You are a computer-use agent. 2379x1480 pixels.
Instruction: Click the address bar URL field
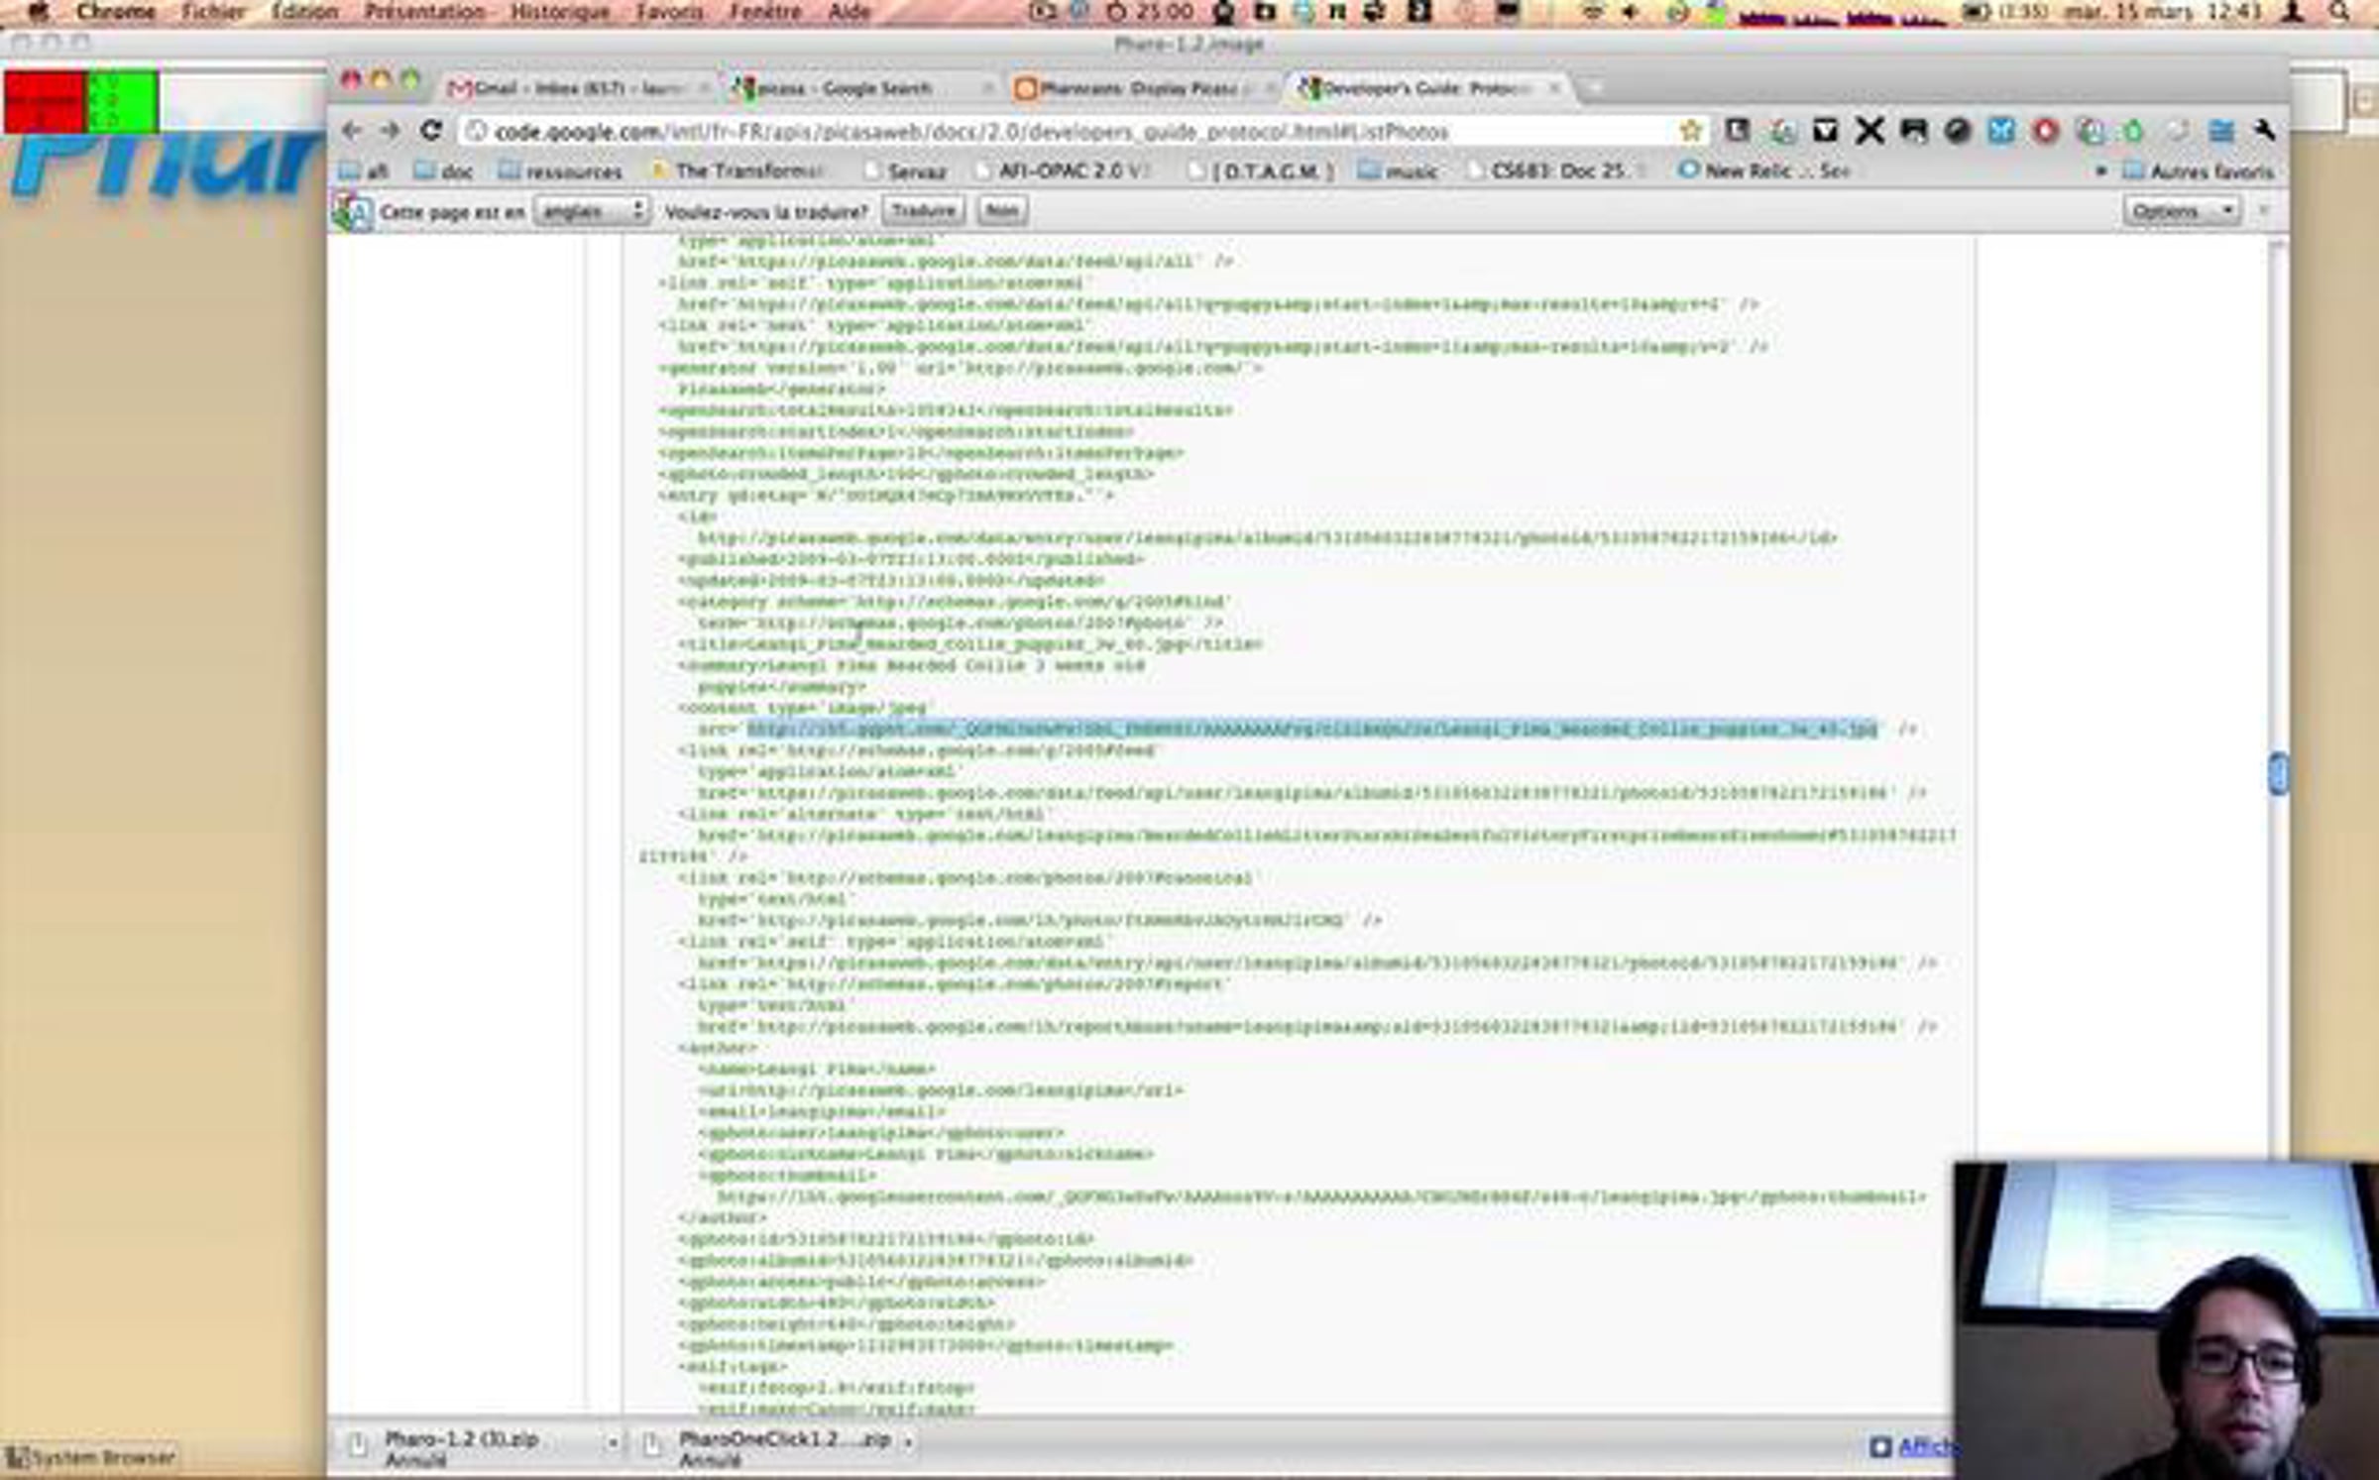coord(1071,132)
